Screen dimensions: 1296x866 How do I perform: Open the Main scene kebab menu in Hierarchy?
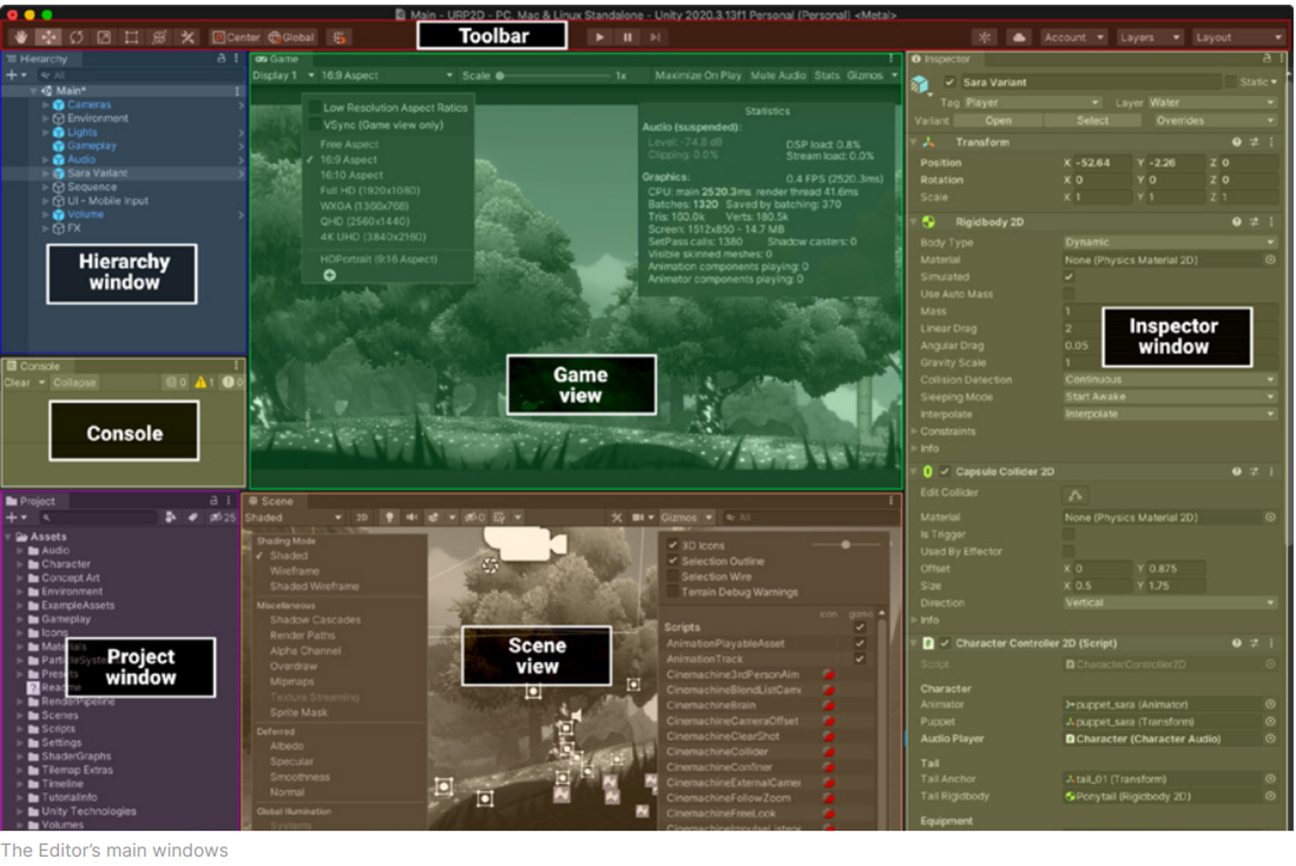click(x=236, y=91)
